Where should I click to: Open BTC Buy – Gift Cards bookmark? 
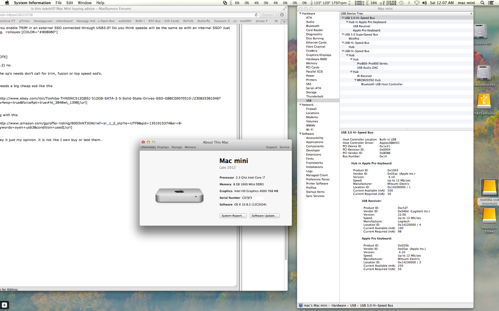[x=164, y=21]
